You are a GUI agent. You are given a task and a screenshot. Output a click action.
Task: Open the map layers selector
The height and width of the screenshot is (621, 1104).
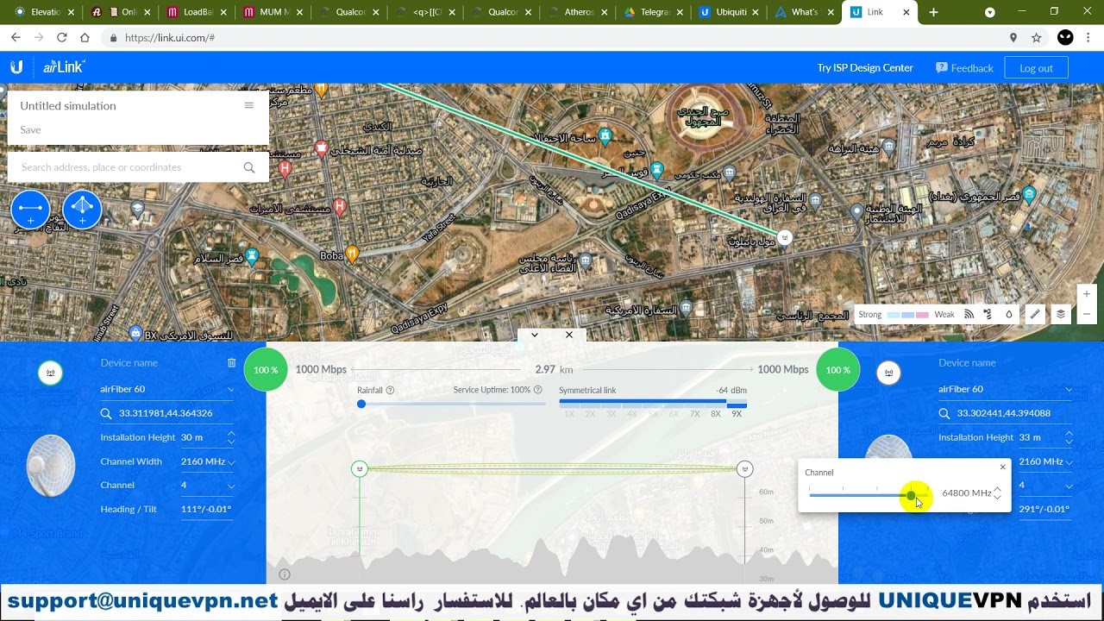(1061, 315)
